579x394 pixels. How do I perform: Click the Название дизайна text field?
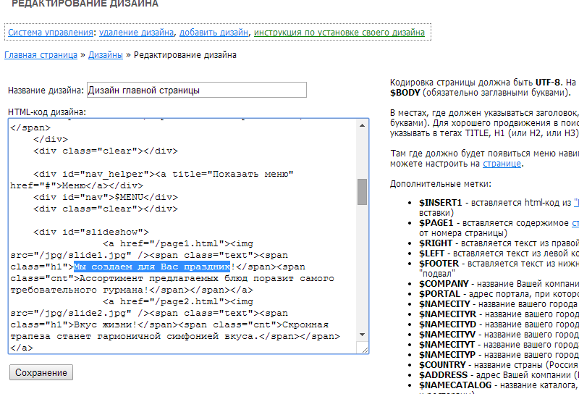(x=196, y=91)
